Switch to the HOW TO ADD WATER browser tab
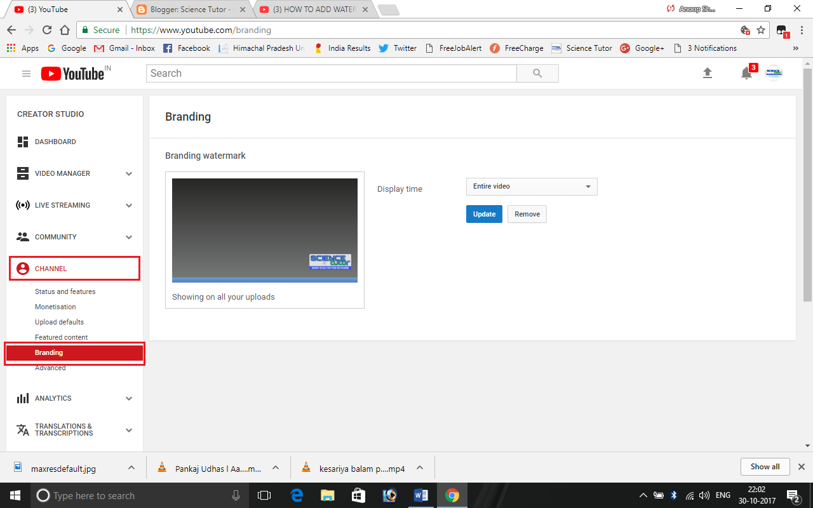 pyautogui.click(x=311, y=10)
